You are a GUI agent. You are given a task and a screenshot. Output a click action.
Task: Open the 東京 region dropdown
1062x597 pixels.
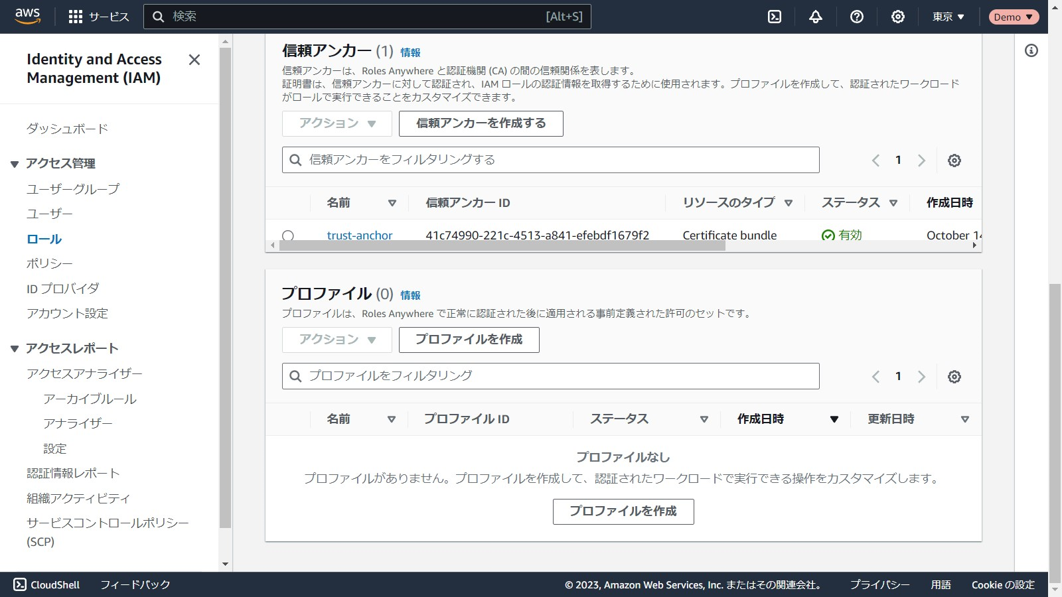(x=948, y=17)
